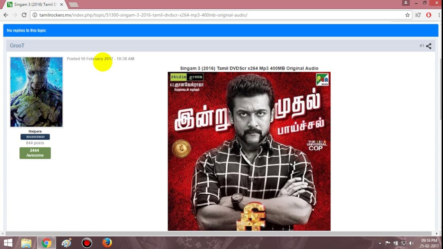The width and height of the screenshot is (443, 249).
Task: Click the 2444 Awesome reputation badge
Action: pos(35,153)
